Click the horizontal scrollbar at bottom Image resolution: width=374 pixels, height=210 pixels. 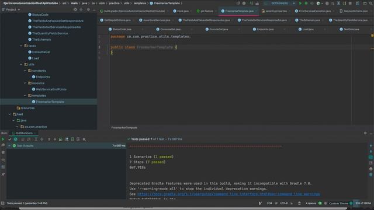coord(183,208)
